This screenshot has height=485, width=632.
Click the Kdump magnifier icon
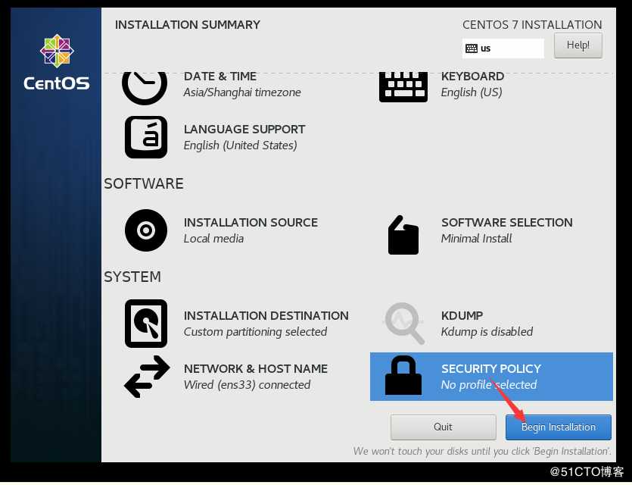coord(404,323)
